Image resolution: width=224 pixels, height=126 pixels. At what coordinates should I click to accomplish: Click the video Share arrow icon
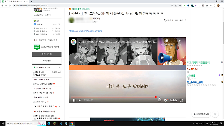tap(179, 41)
